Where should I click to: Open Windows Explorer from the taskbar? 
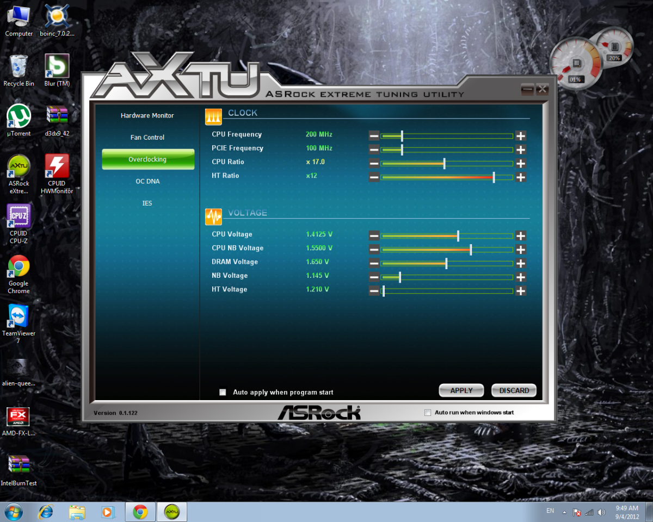pyautogui.click(x=77, y=512)
